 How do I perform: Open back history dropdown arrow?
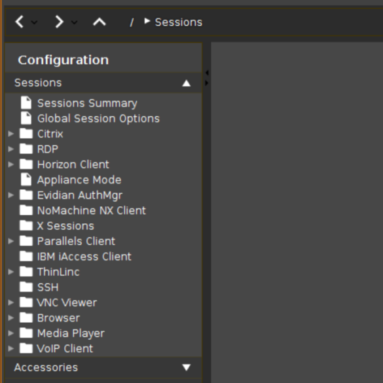click(x=35, y=22)
